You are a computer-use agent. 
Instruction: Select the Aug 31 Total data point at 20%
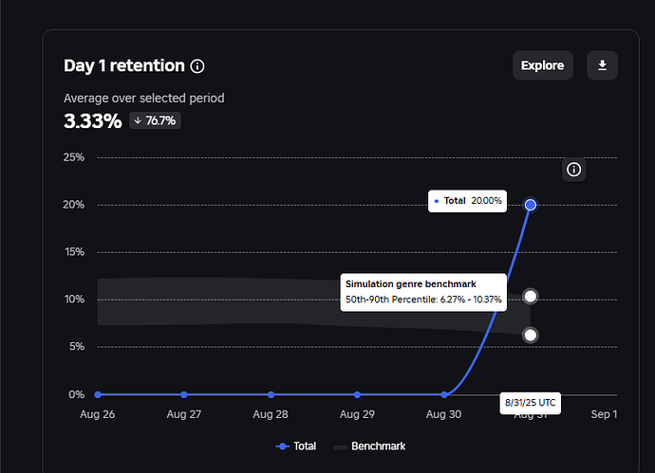pyautogui.click(x=530, y=205)
